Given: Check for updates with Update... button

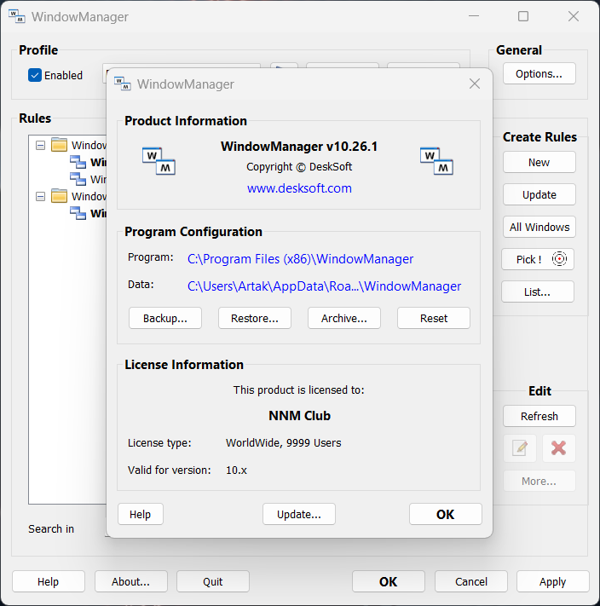Looking at the screenshot, I should [299, 514].
